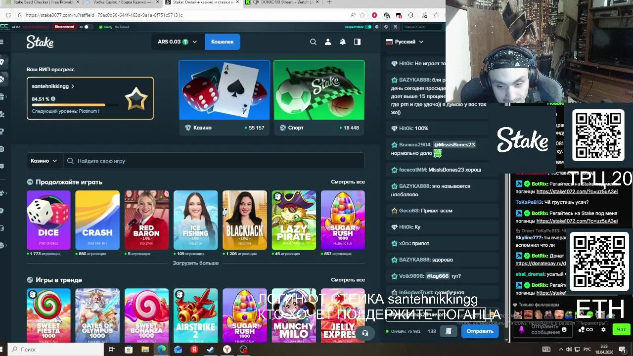This screenshot has height=356, width=633.
Task: Click Смотреть все for Игры в тренде
Action: [348, 280]
